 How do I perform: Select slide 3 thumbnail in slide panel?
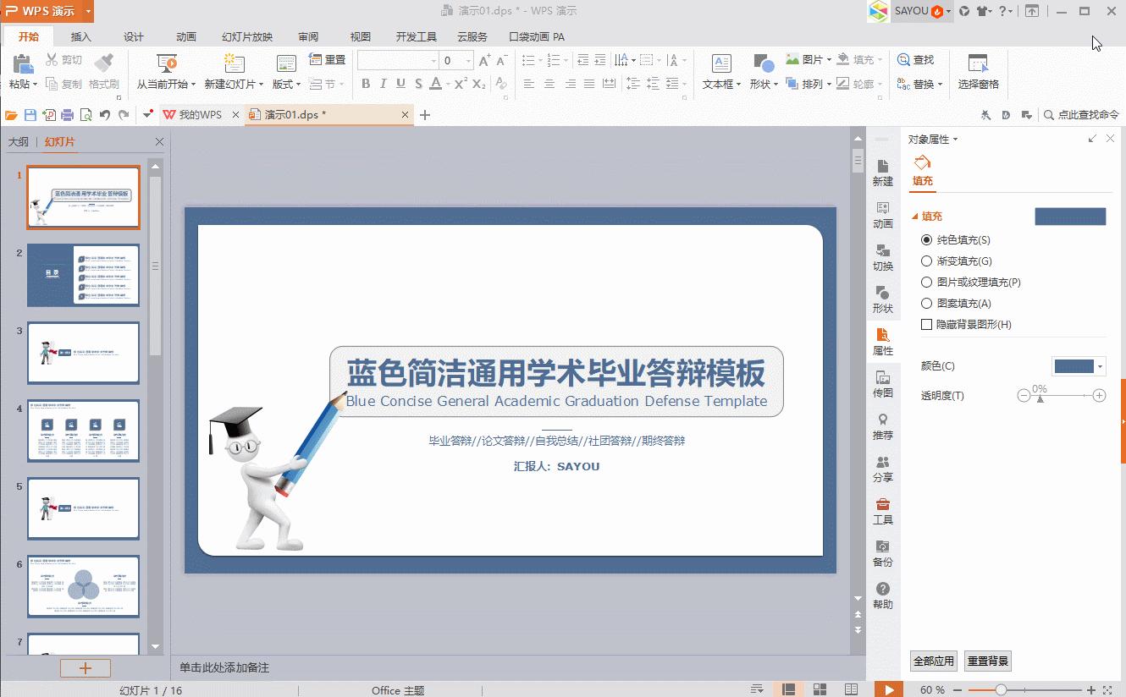click(83, 353)
